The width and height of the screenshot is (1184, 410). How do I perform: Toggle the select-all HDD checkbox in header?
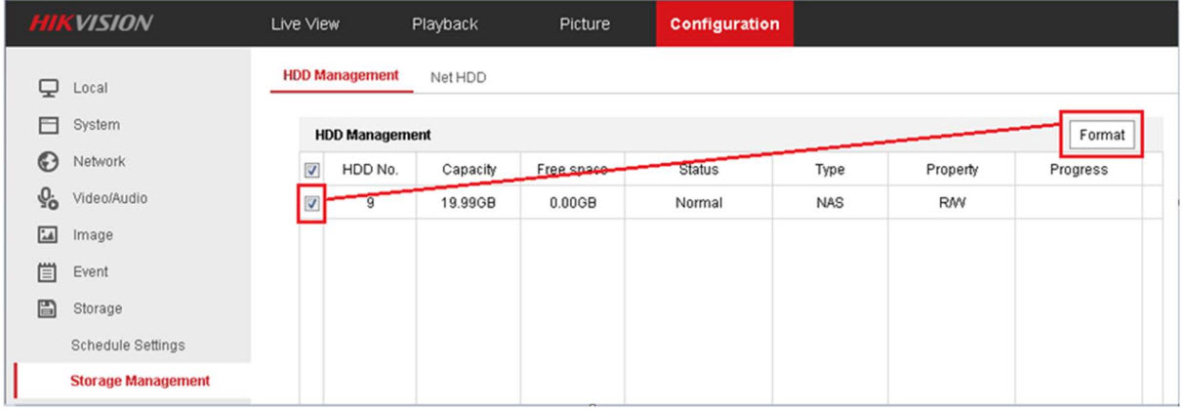(x=312, y=170)
